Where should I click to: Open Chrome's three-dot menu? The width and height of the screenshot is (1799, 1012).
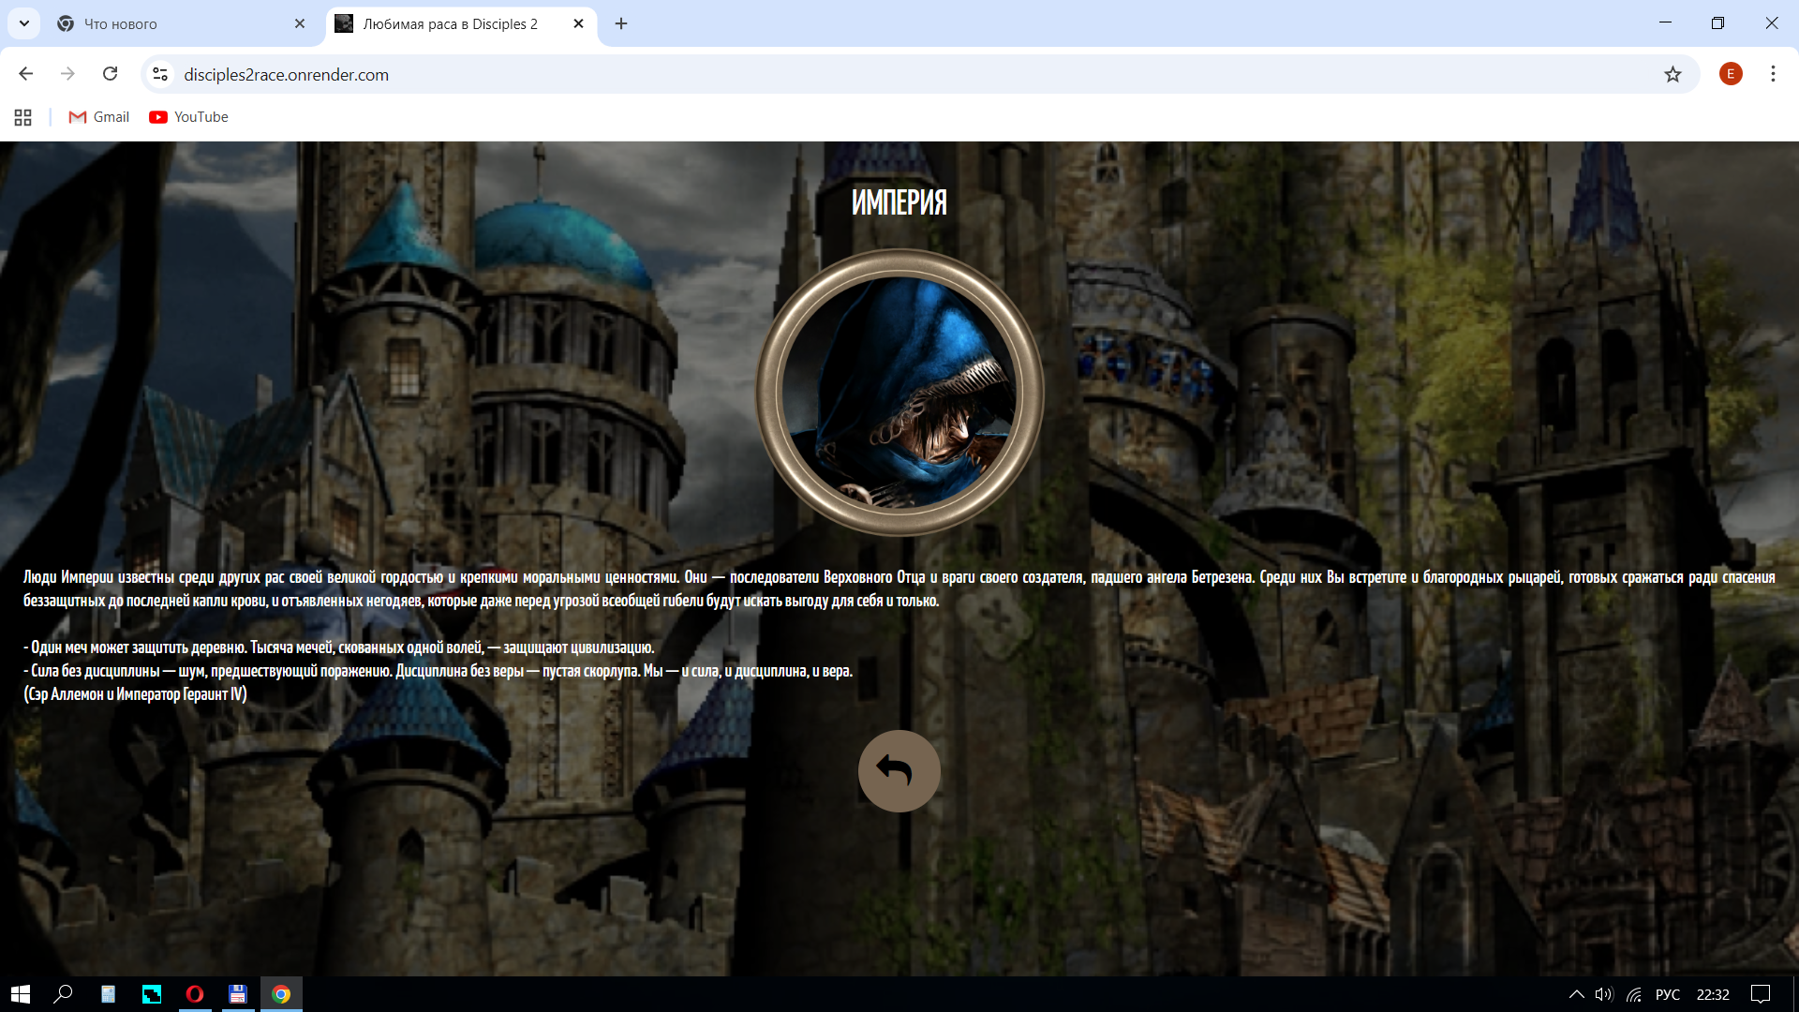point(1773,74)
